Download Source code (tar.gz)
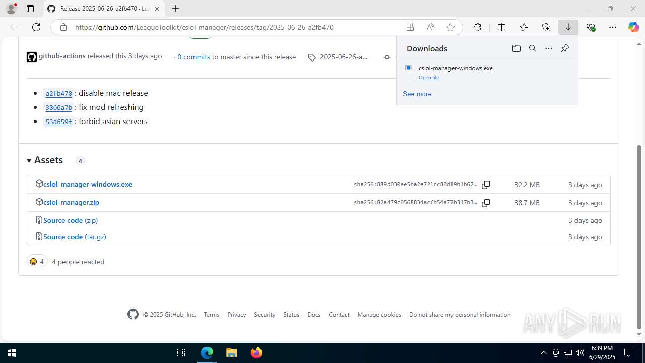The height and width of the screenshot is (363, 645). tap(75, 237)
